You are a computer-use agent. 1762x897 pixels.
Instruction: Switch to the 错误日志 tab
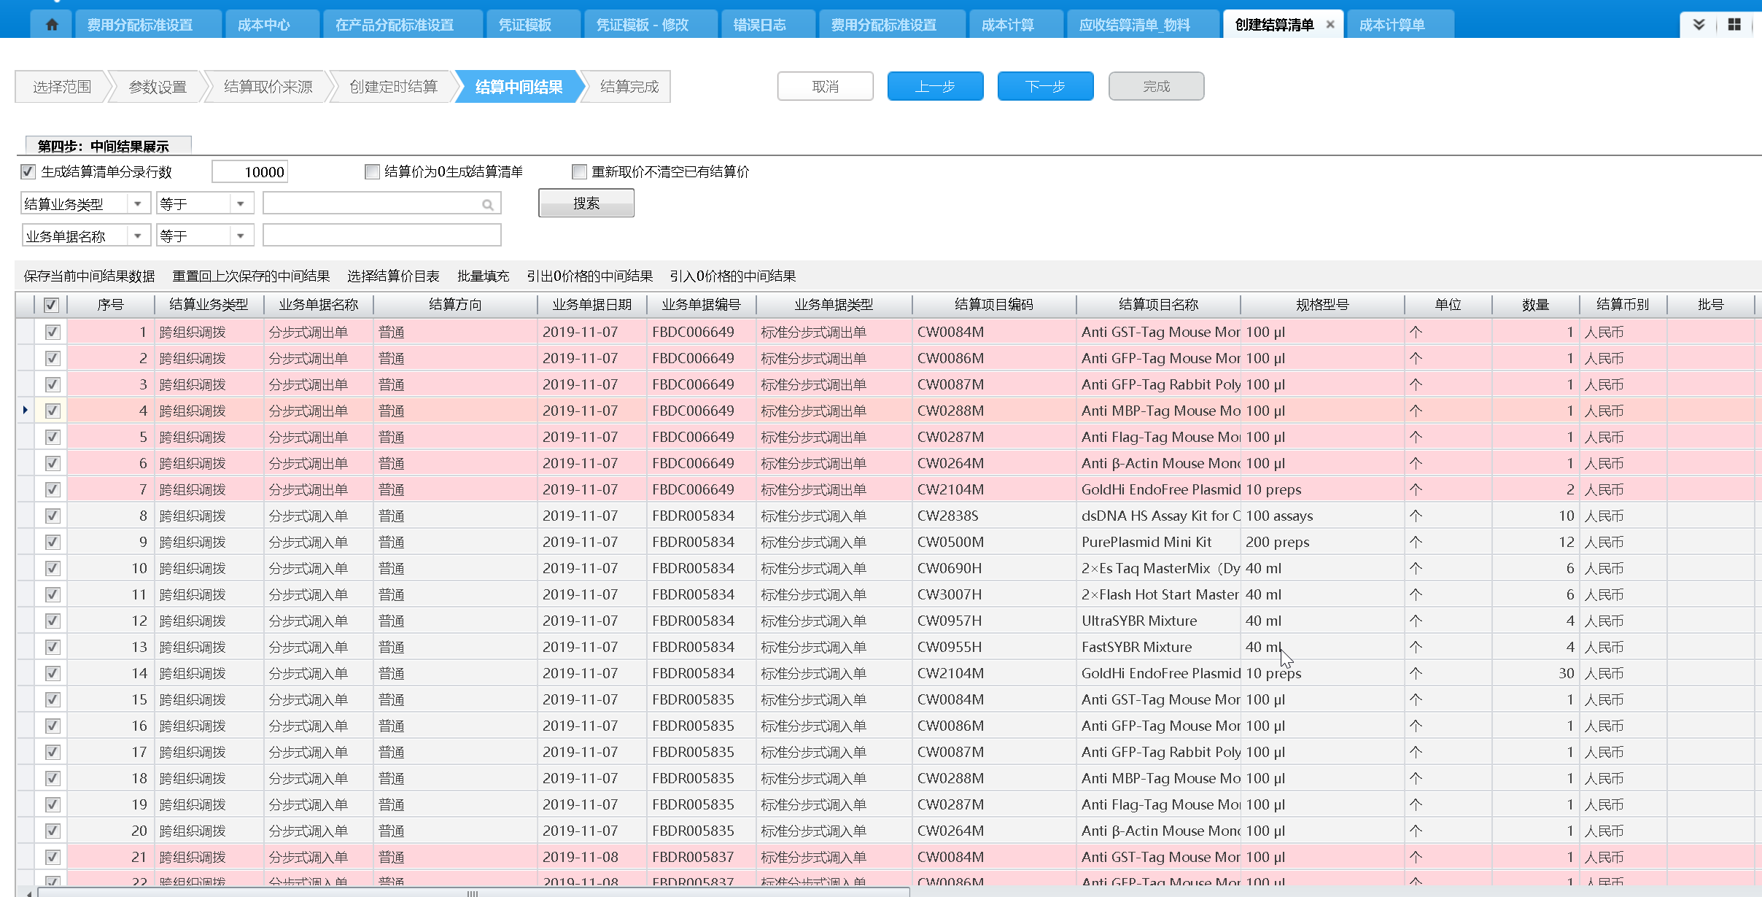(x=768, y=25)
